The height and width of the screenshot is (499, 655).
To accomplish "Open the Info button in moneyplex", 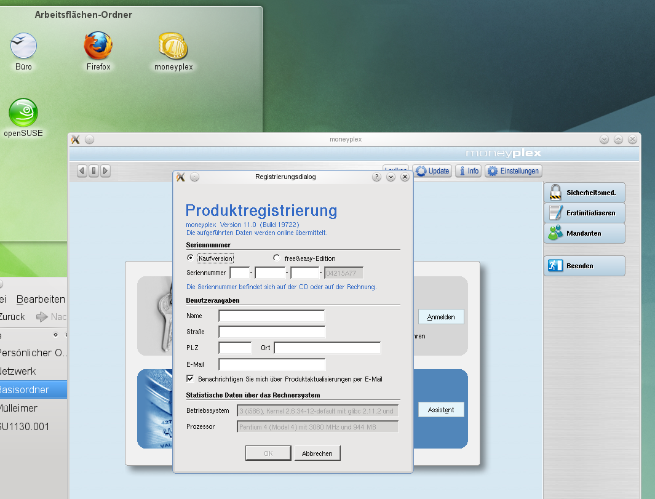I will (x=468, y=171).
